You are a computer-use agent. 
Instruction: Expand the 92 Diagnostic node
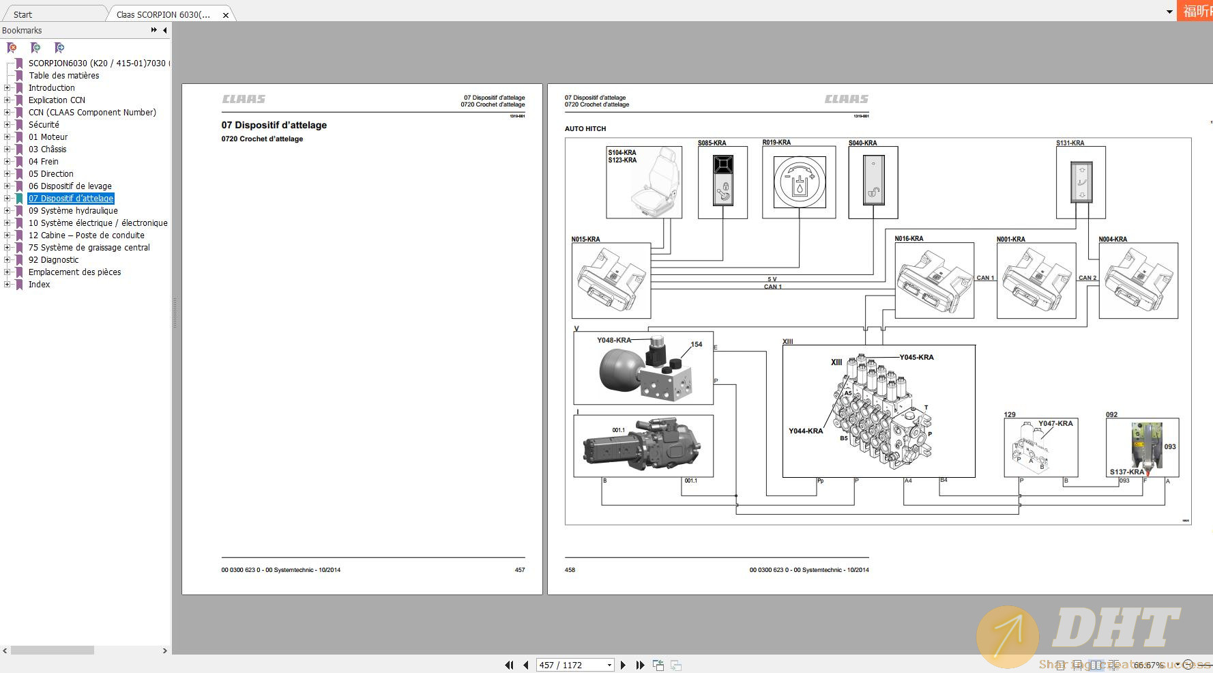[8, 259]
